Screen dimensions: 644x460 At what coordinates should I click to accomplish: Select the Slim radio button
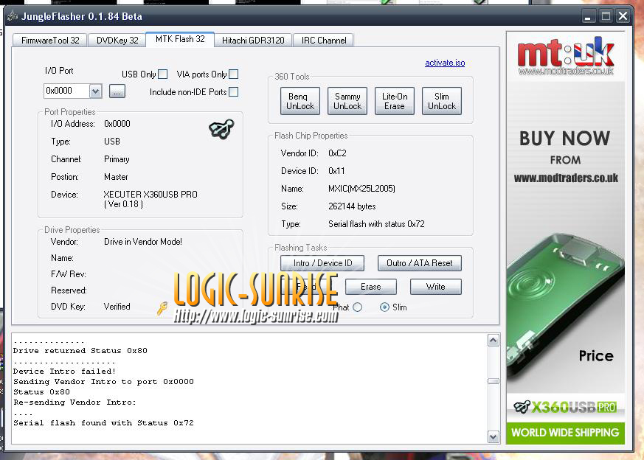pyautogui.click(x=384, y=307)
